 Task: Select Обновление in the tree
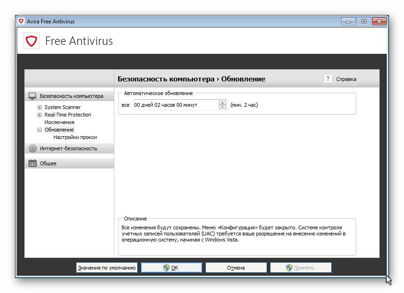tap(59, 130)
